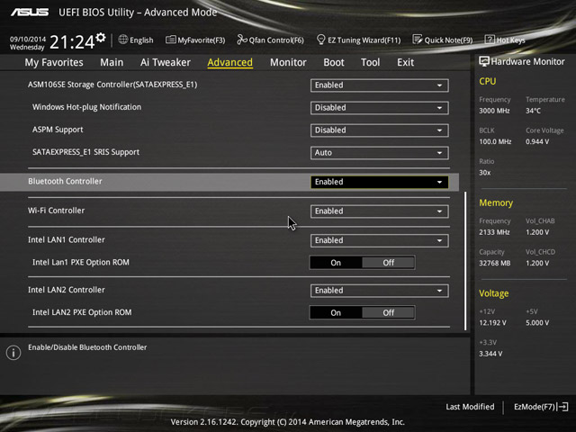Click the Memory heading in Hardware Monitor
Screen dimensions: 576x432
click(496, 202)
